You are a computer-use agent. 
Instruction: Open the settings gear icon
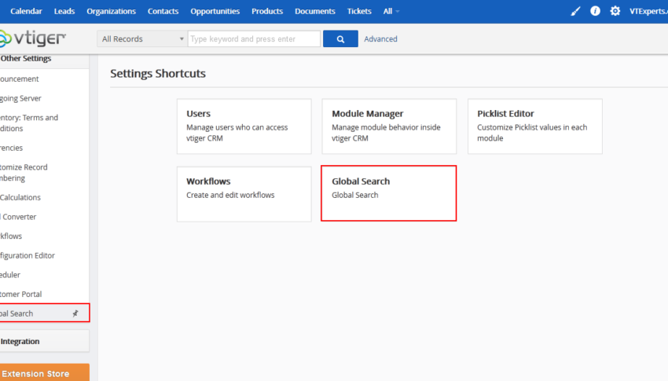[615, 11]
